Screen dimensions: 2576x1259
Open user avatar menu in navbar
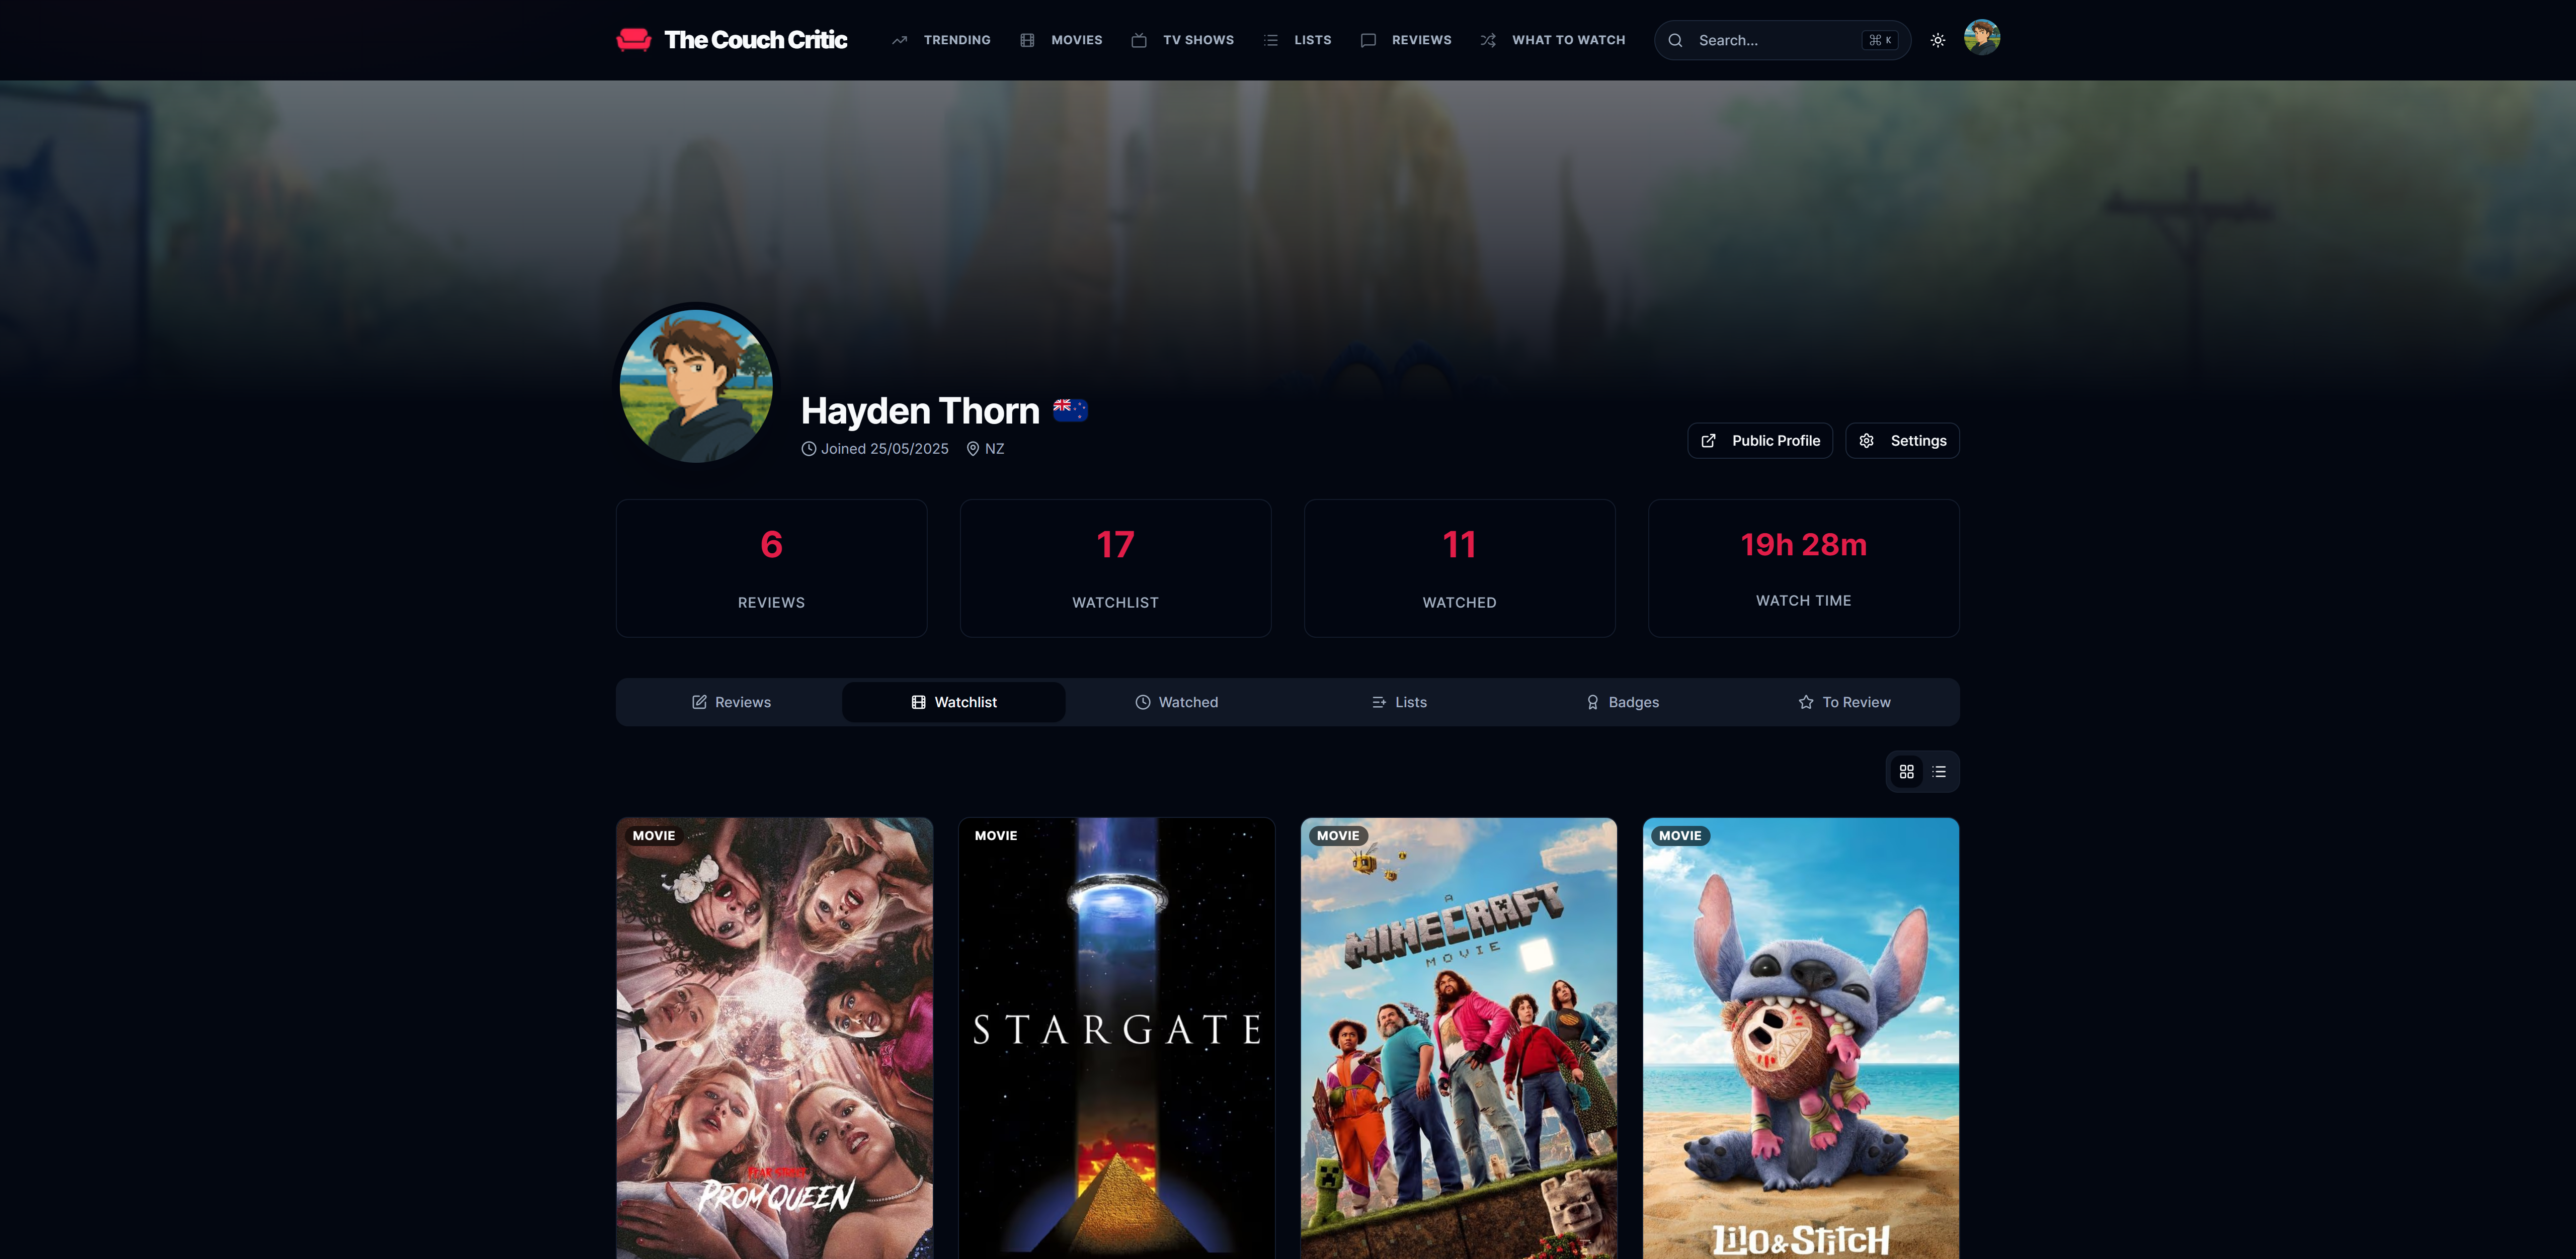coord(1981,38)
